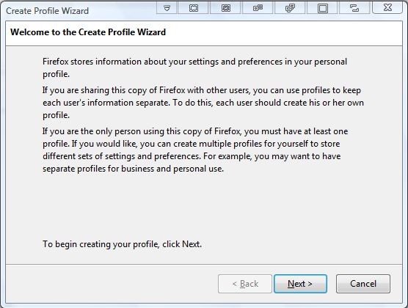Click the overlapping monitors title bar icon
408x308 pixels.
click(290, 8)
